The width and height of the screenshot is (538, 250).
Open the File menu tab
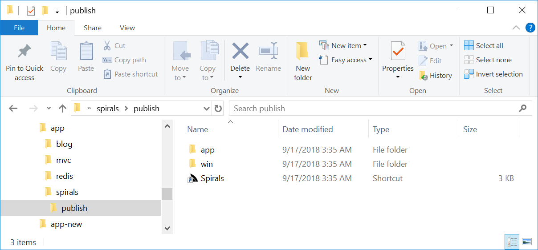tap(19, 28)
